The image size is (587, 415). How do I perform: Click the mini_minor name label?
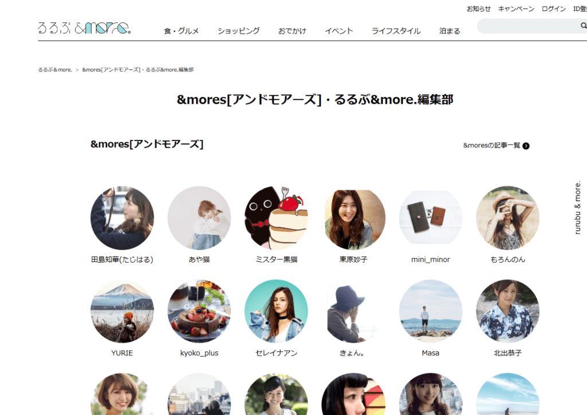tap(431, 259)
